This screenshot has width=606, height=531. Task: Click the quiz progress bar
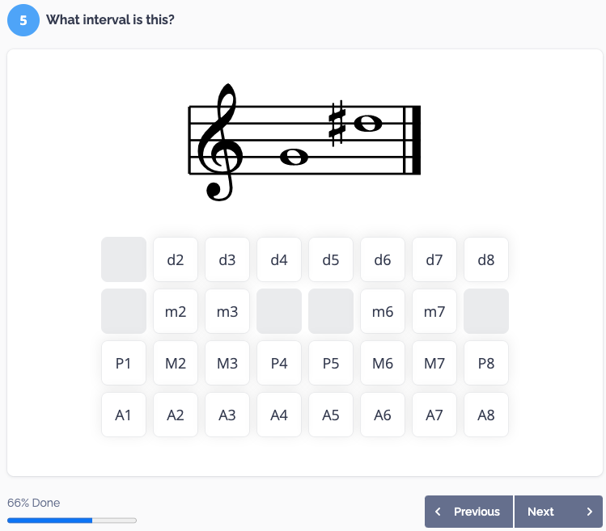pyautogui.click(x=72, y=520)
